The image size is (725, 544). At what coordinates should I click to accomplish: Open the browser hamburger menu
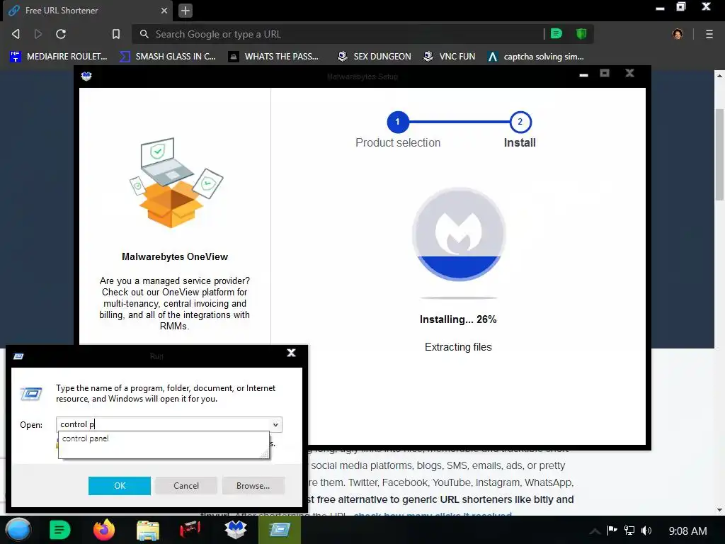[709, 34]
